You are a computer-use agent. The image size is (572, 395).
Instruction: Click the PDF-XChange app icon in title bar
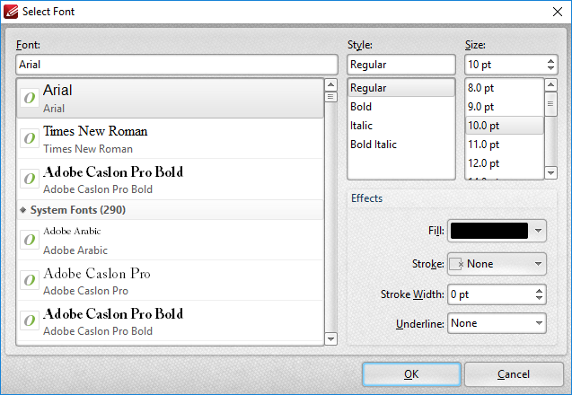click(x=11, y=12)
